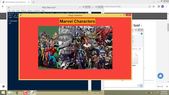169x95 pixels.
Task: Select the Downloading Image Slideshow browser tab
Action: [x=16, y=2]
